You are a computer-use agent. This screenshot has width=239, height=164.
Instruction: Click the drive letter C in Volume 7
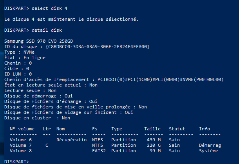[47, 145]
